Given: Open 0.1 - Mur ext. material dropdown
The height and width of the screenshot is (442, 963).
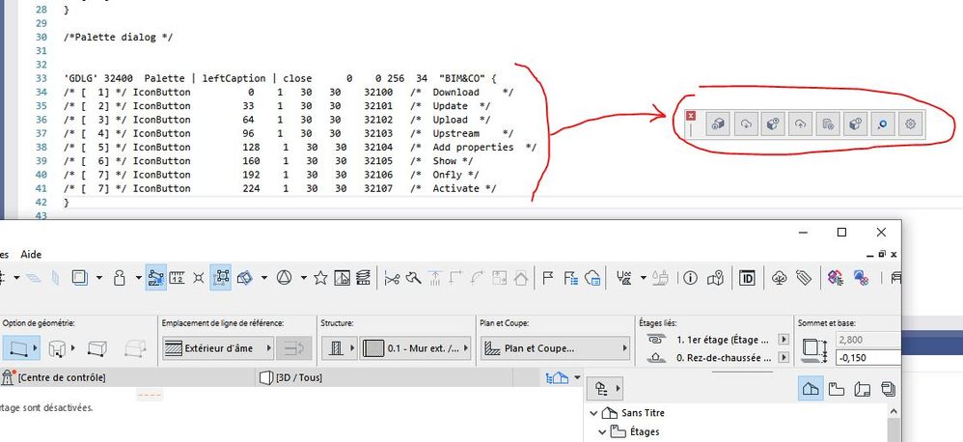Looking at the screenshot, I should 416,348.
